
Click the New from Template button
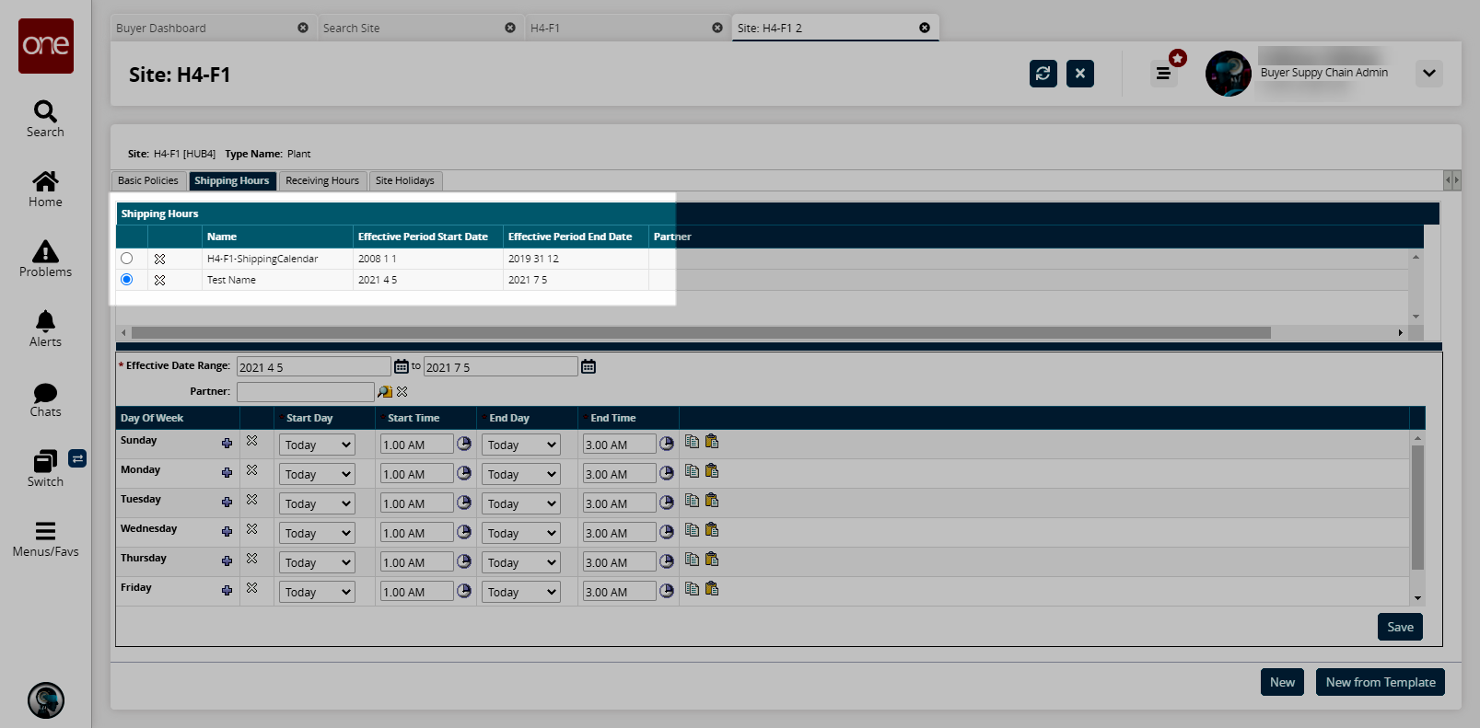coord(1380,682)
